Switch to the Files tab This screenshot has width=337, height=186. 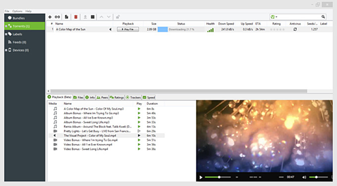pos(78,97)
